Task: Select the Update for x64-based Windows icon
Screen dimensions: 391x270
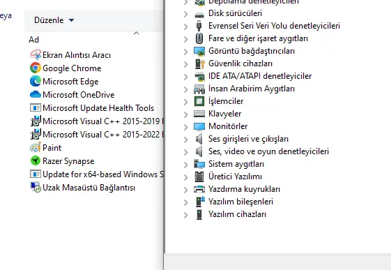Action: (36, 174)
